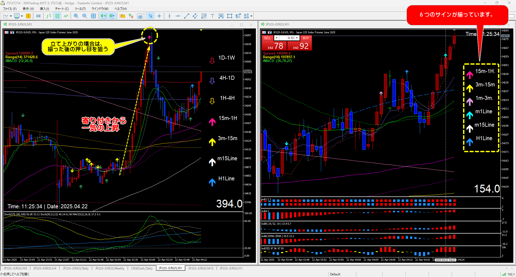The width and height of the screenshot is (516, 277).
Task: Open the IDE MetaEditor
Action: click(38, 16)
